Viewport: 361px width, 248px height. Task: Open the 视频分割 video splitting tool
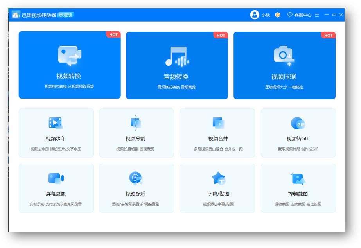136,124
